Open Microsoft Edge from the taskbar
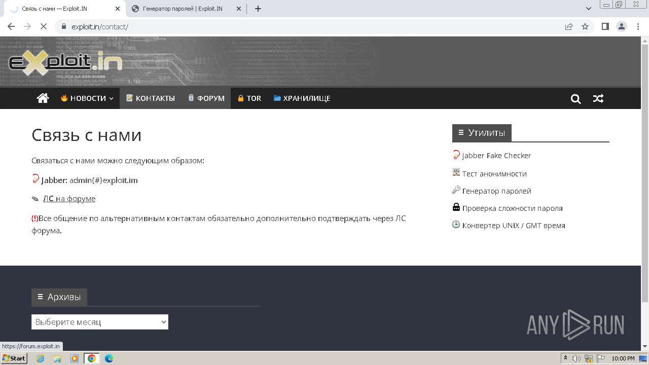The image size is (649, 365). 109,358
